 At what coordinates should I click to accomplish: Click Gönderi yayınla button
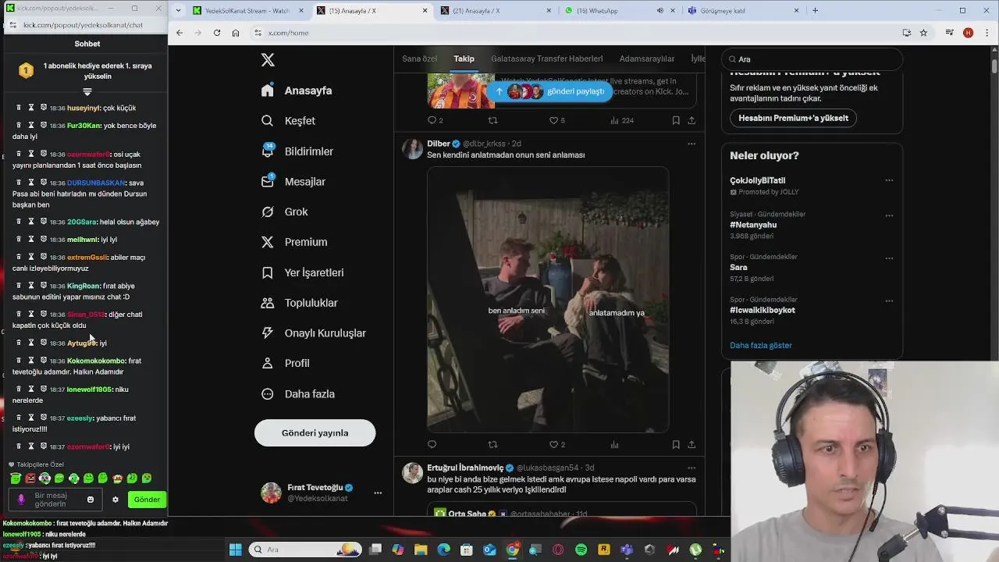(x=315, y=433)
